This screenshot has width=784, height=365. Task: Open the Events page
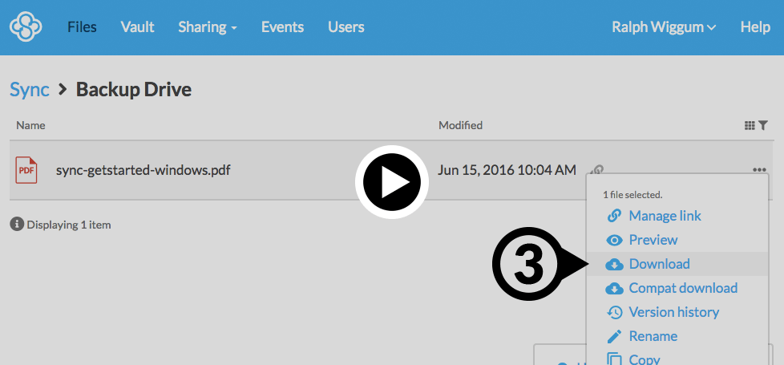coord(282,27)
